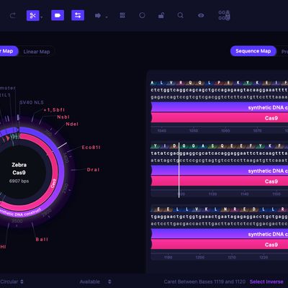Click the tube rack icon

224,15
